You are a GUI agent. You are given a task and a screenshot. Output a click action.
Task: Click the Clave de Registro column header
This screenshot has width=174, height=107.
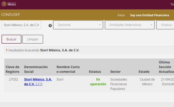pos(12,69)
